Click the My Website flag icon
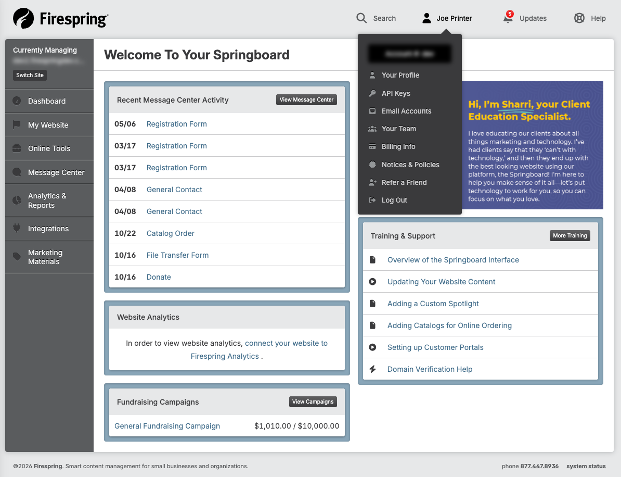This screenshot has height=477, width=621. (17, 125)
